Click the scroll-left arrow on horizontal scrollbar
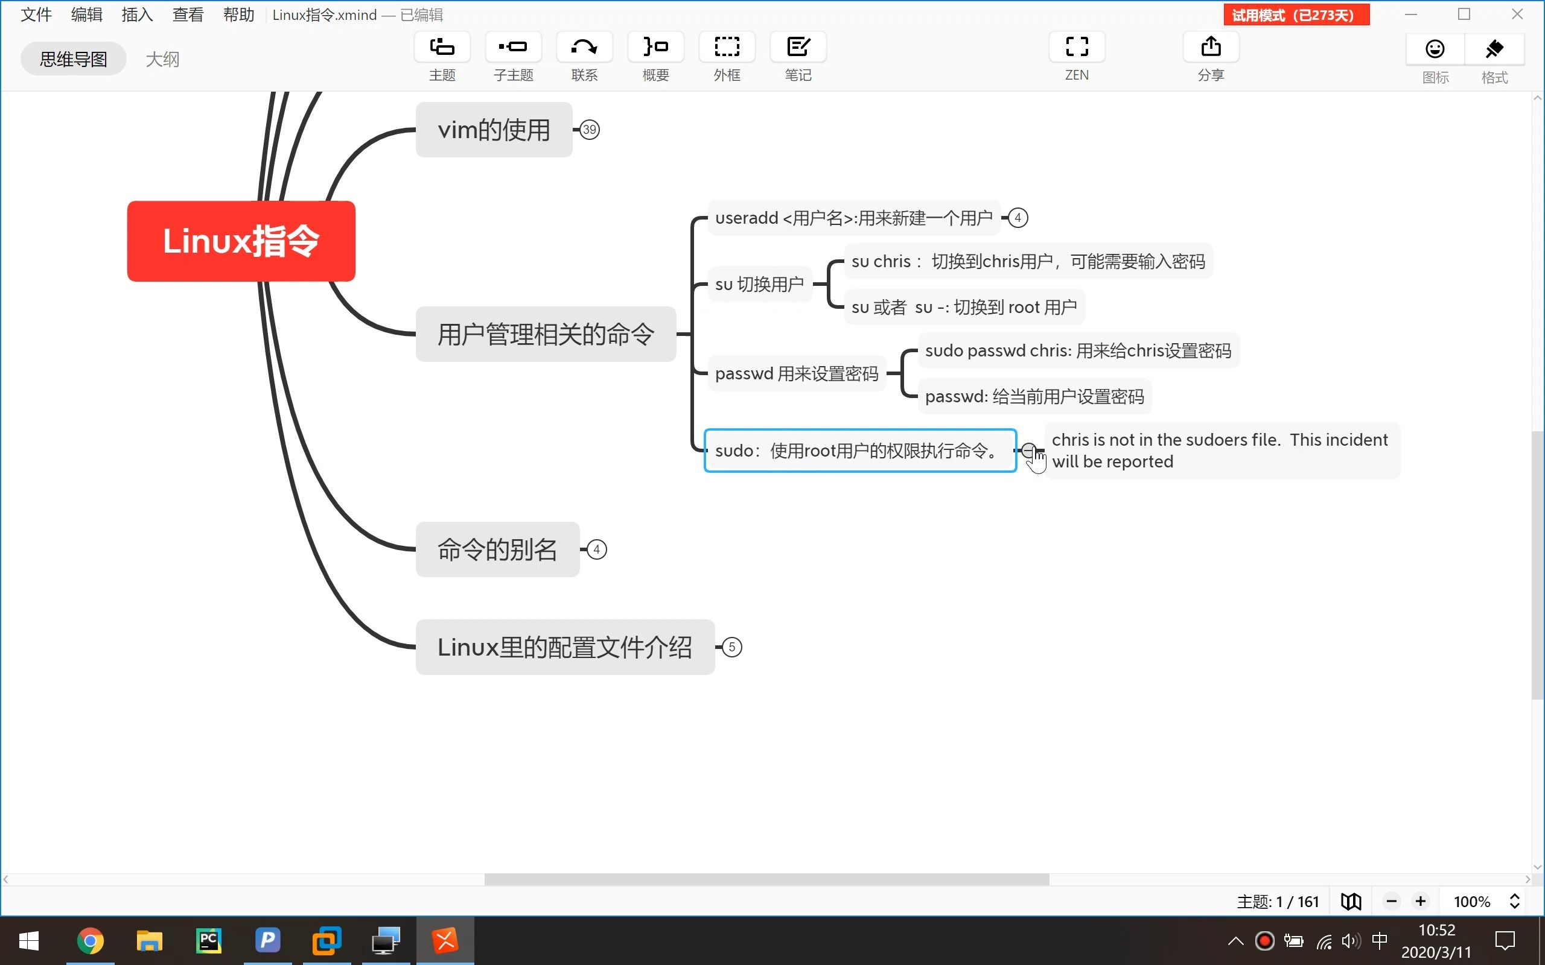Screen dimensions: 1545x965 (x=6, y=879)
